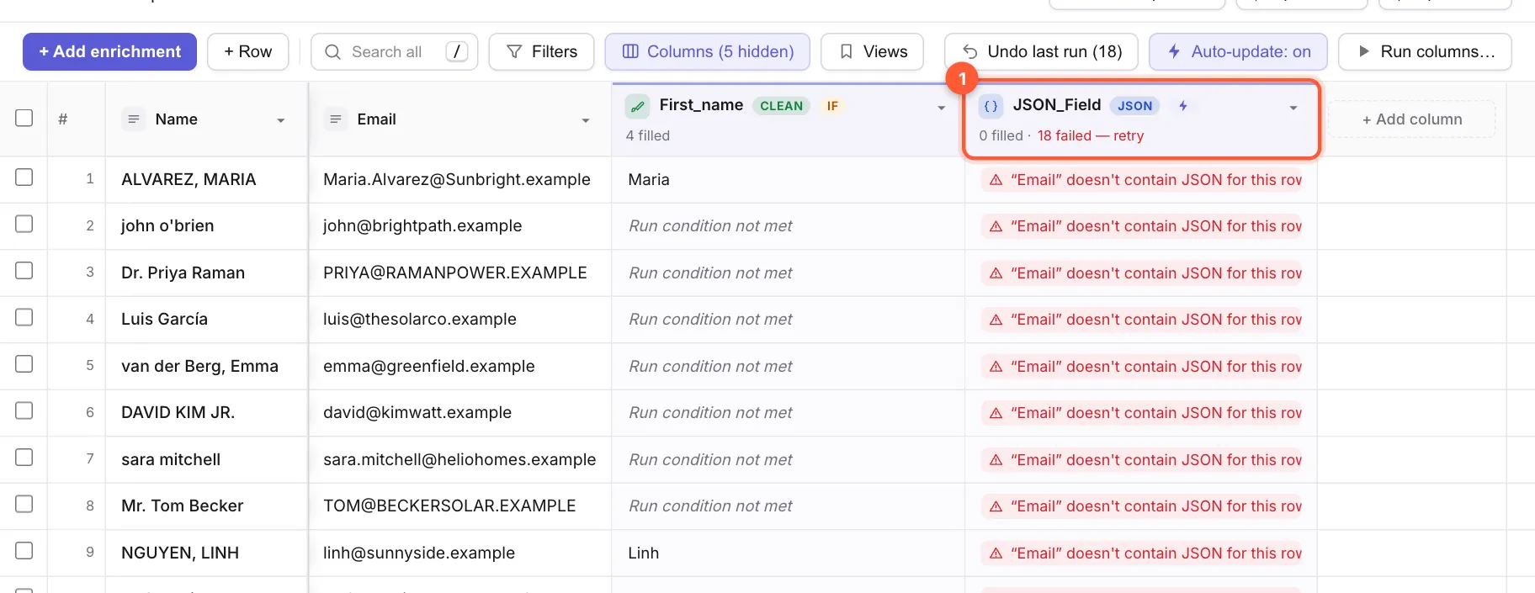
Task: Toggle Auto-update on button
Action: (x=1238, y=51)
